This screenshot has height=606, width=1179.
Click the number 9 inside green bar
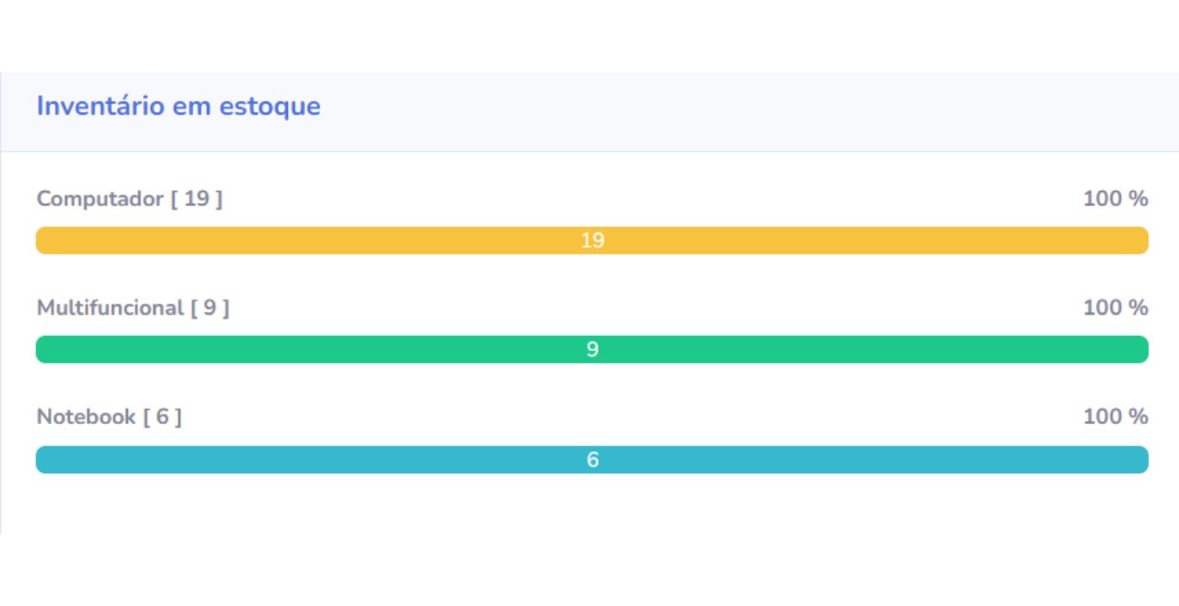tap(592, 349)
